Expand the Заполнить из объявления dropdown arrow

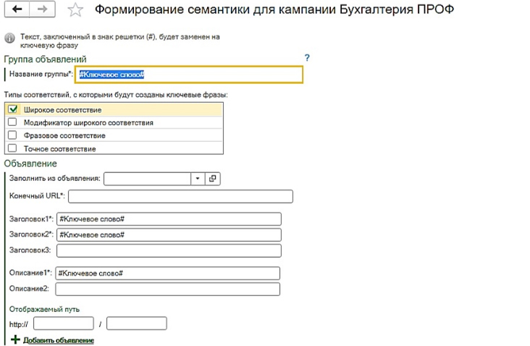point(198,178)
